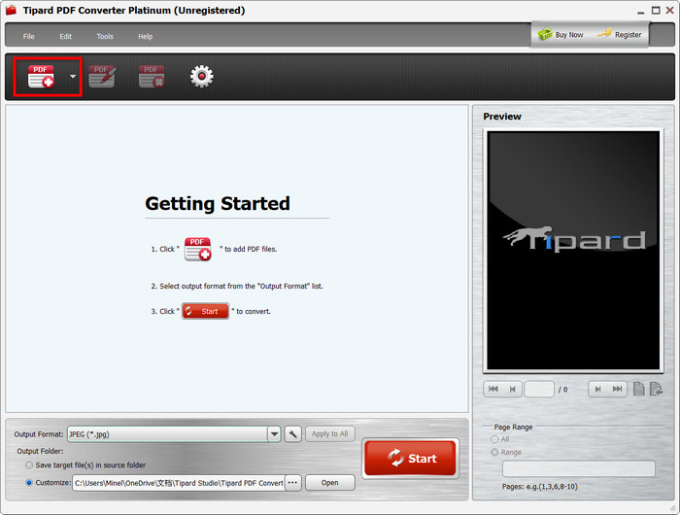
Task: Click the output folder path field
Action: pos(178,483)
